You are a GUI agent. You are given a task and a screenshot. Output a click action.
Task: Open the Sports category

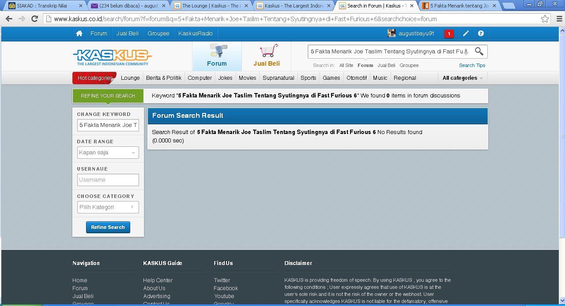click(308, 78)
